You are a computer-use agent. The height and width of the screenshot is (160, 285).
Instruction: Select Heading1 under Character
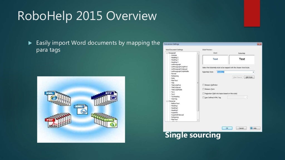click(175, 106)
